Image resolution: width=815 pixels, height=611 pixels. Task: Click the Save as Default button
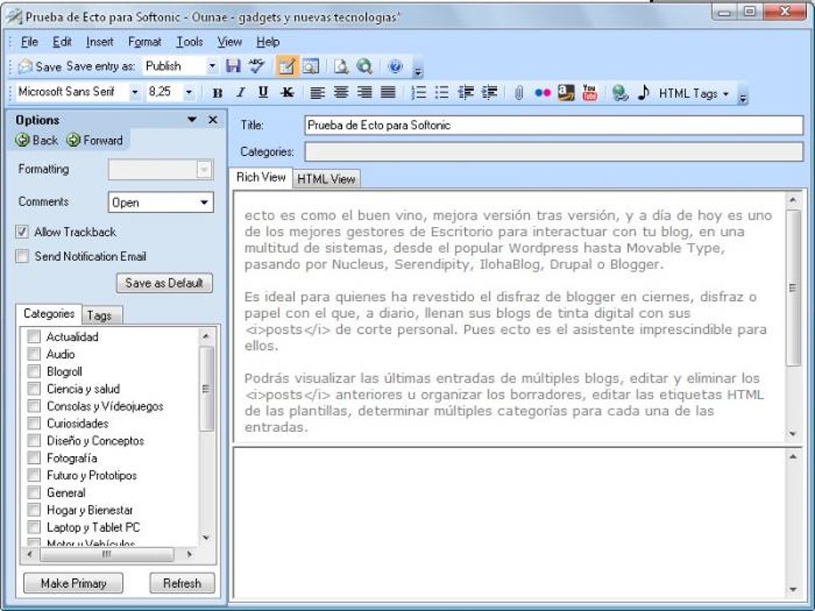165,283
